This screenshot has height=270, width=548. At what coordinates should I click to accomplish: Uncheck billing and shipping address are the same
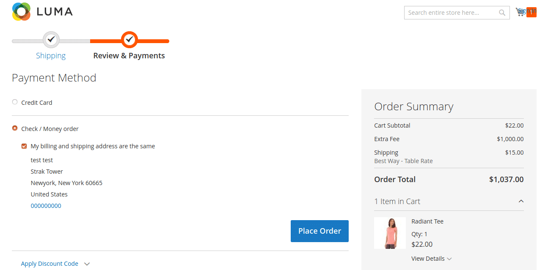pyautogui.click(x=24, y=146)
